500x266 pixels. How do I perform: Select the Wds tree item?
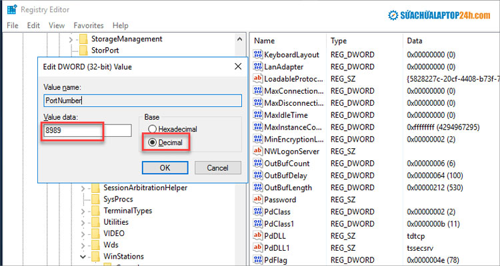click(x=111, y=245)
